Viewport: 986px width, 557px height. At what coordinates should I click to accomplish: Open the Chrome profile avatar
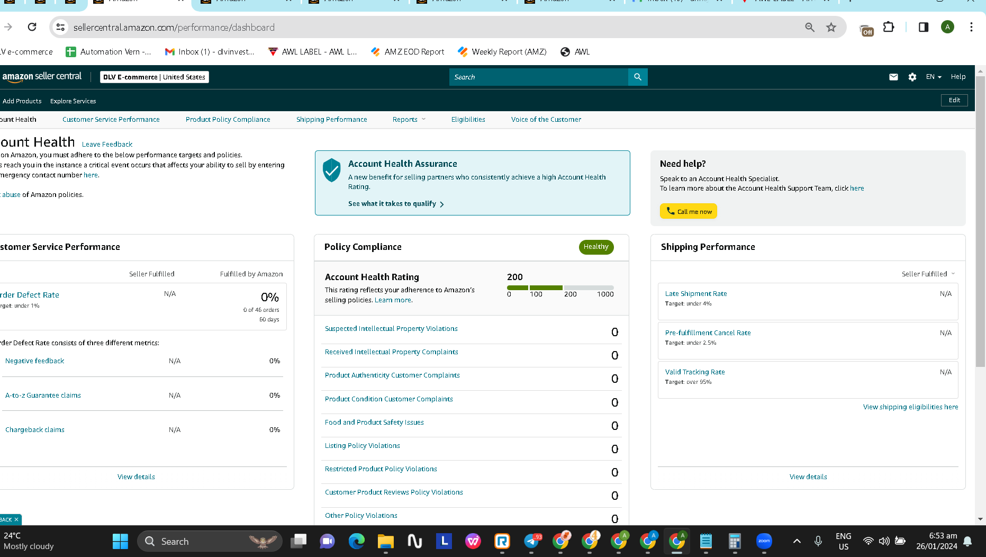coord(947,27)
